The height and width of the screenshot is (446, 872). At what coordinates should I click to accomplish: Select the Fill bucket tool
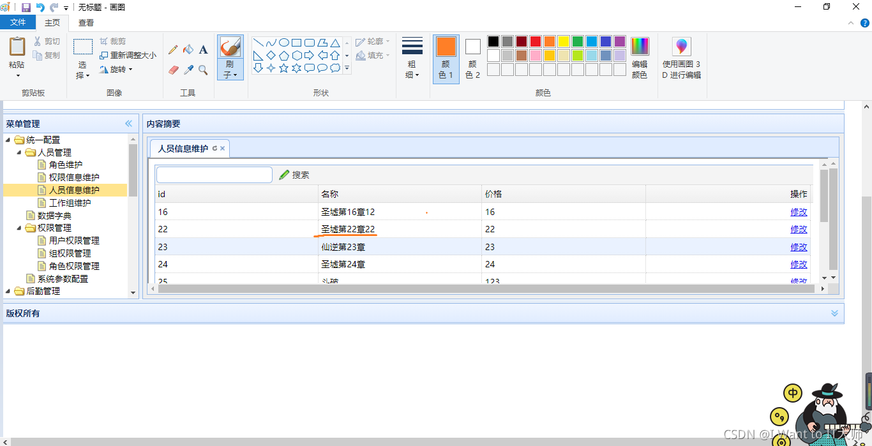(188, 50)
